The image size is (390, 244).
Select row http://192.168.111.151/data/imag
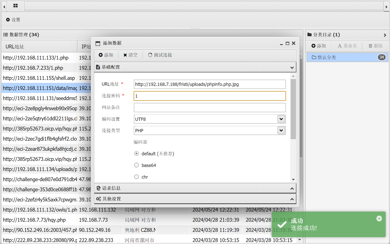pyautogui.click(x=40, y=88)
